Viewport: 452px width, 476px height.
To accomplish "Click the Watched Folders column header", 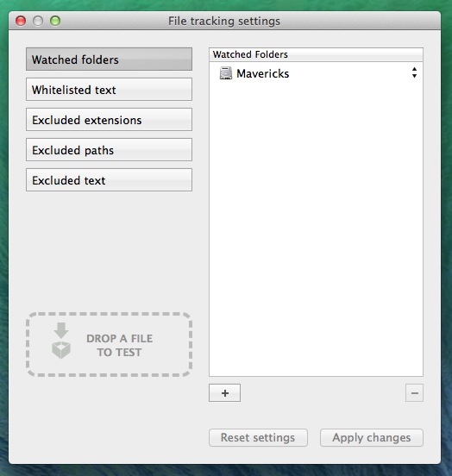I will [x=316, y=54].
